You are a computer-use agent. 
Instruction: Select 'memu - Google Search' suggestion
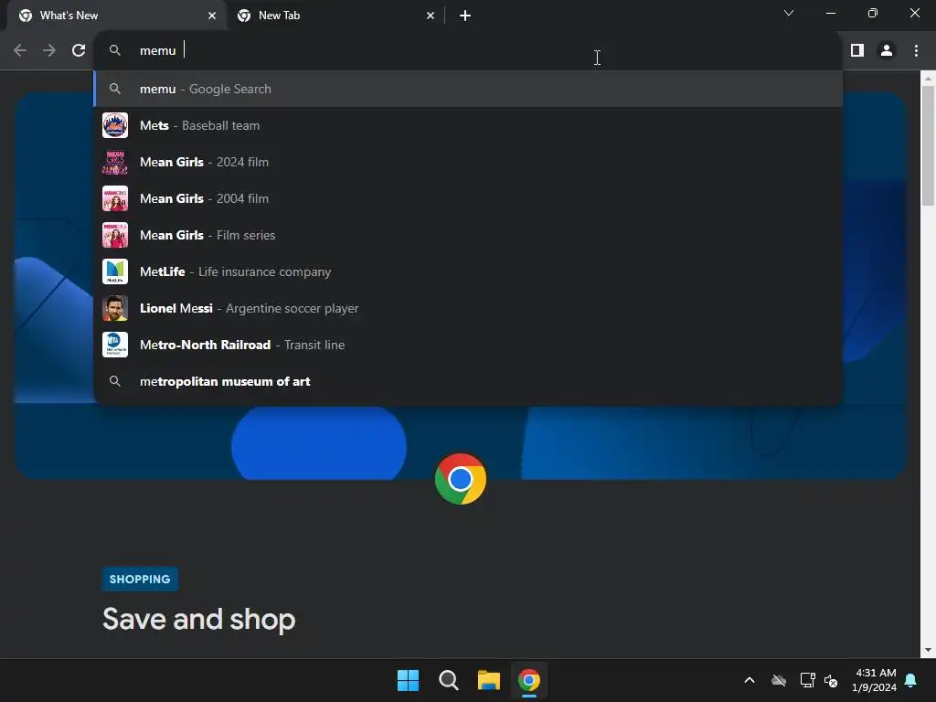469,89
